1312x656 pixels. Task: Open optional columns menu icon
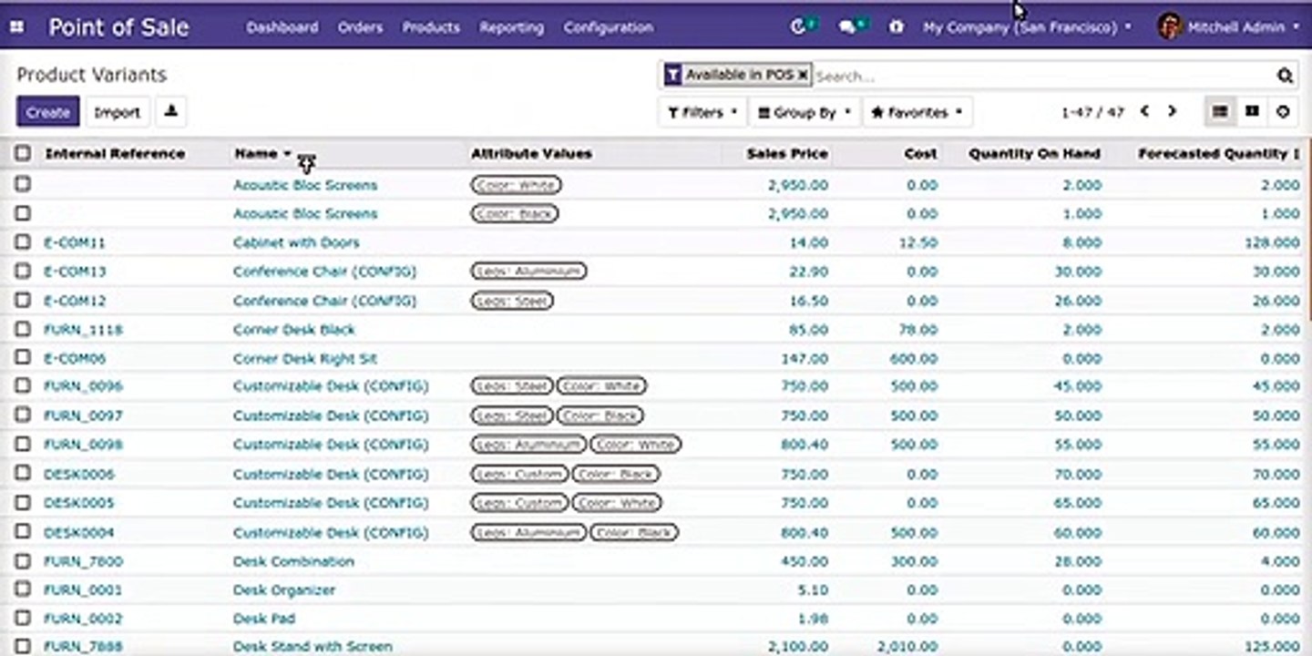pyautogui.click(x=1296, y=154)
